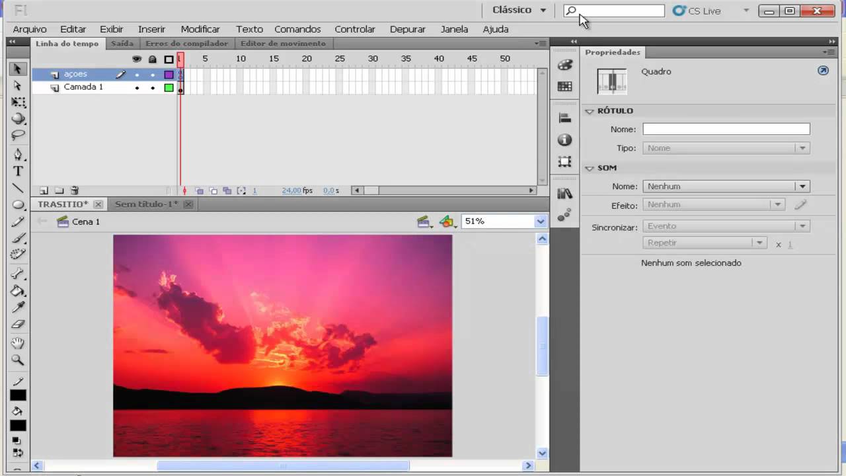This screenshot has height=476, width=846.
Task: Collapse the RÓTULO section
Action: click(590, 111)
